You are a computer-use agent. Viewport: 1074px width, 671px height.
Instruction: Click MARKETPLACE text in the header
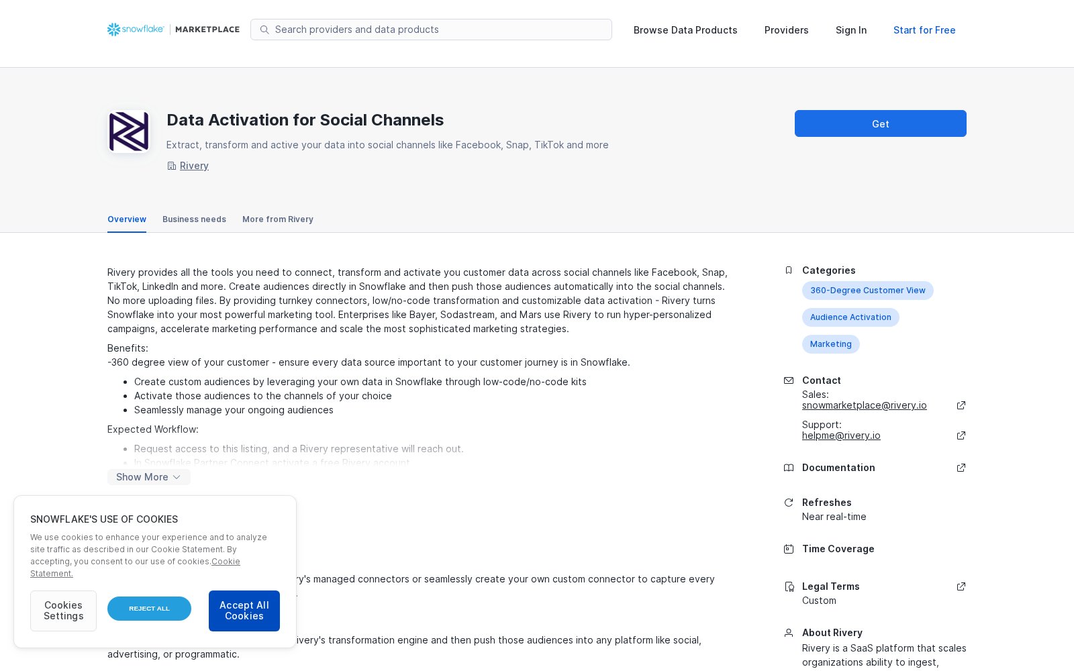pyautogui.click(x=207, y=30)
